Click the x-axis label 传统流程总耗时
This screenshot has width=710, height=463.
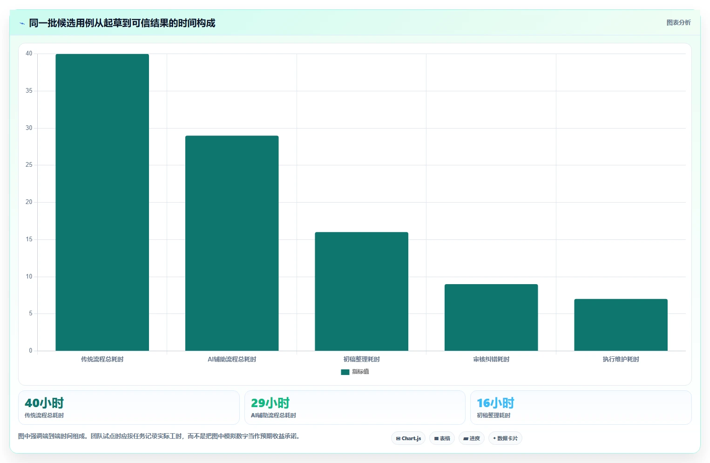[102, 359]
